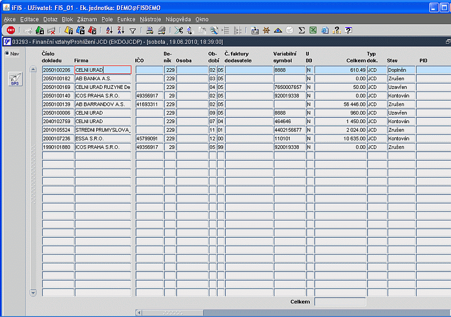
Task: Click IČO value 41693311
Action: 149,104
